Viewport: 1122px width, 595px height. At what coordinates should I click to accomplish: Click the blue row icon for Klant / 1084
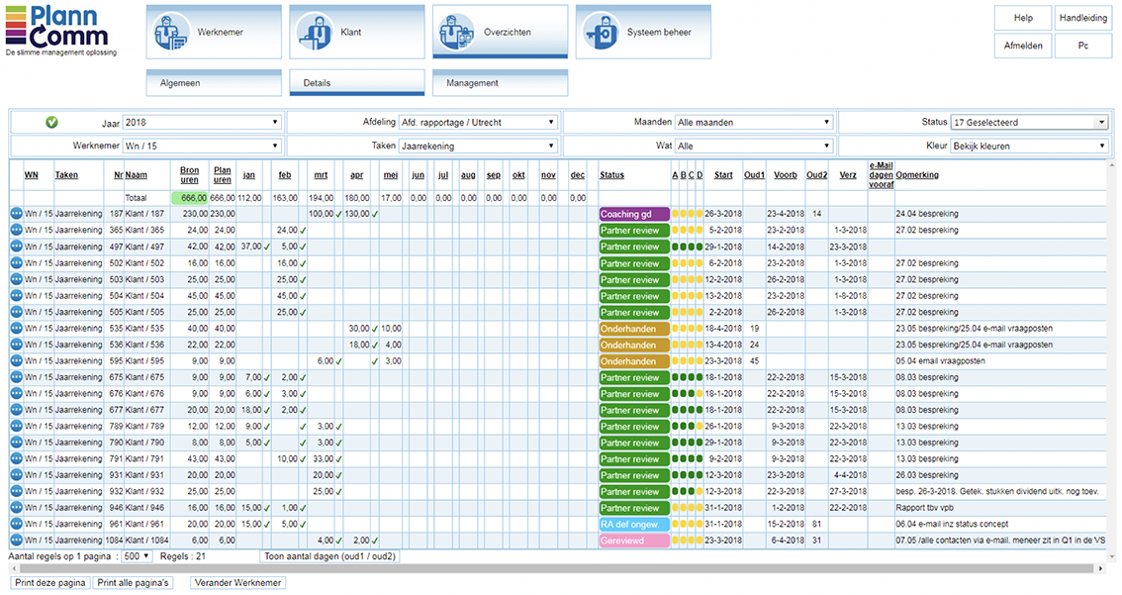(16, 542)
